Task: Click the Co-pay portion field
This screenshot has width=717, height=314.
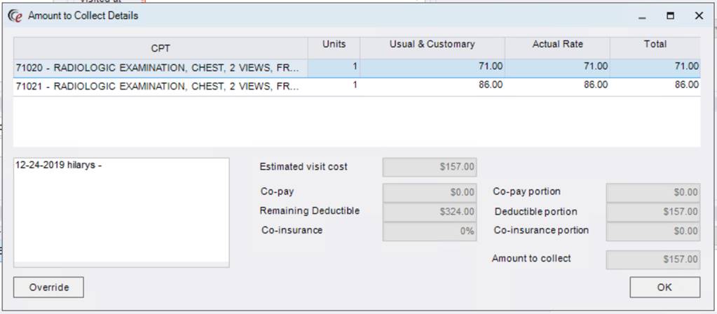Action: coord(653,192)
